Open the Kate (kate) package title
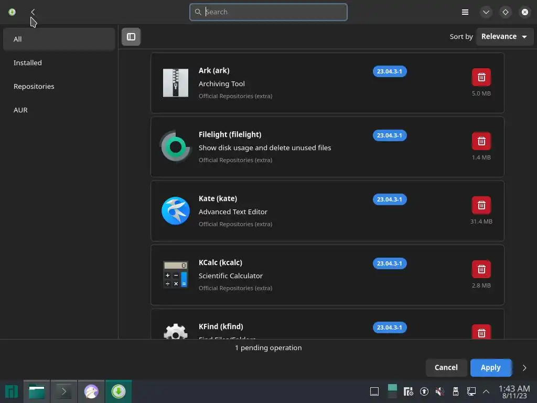 coord(218,199)
